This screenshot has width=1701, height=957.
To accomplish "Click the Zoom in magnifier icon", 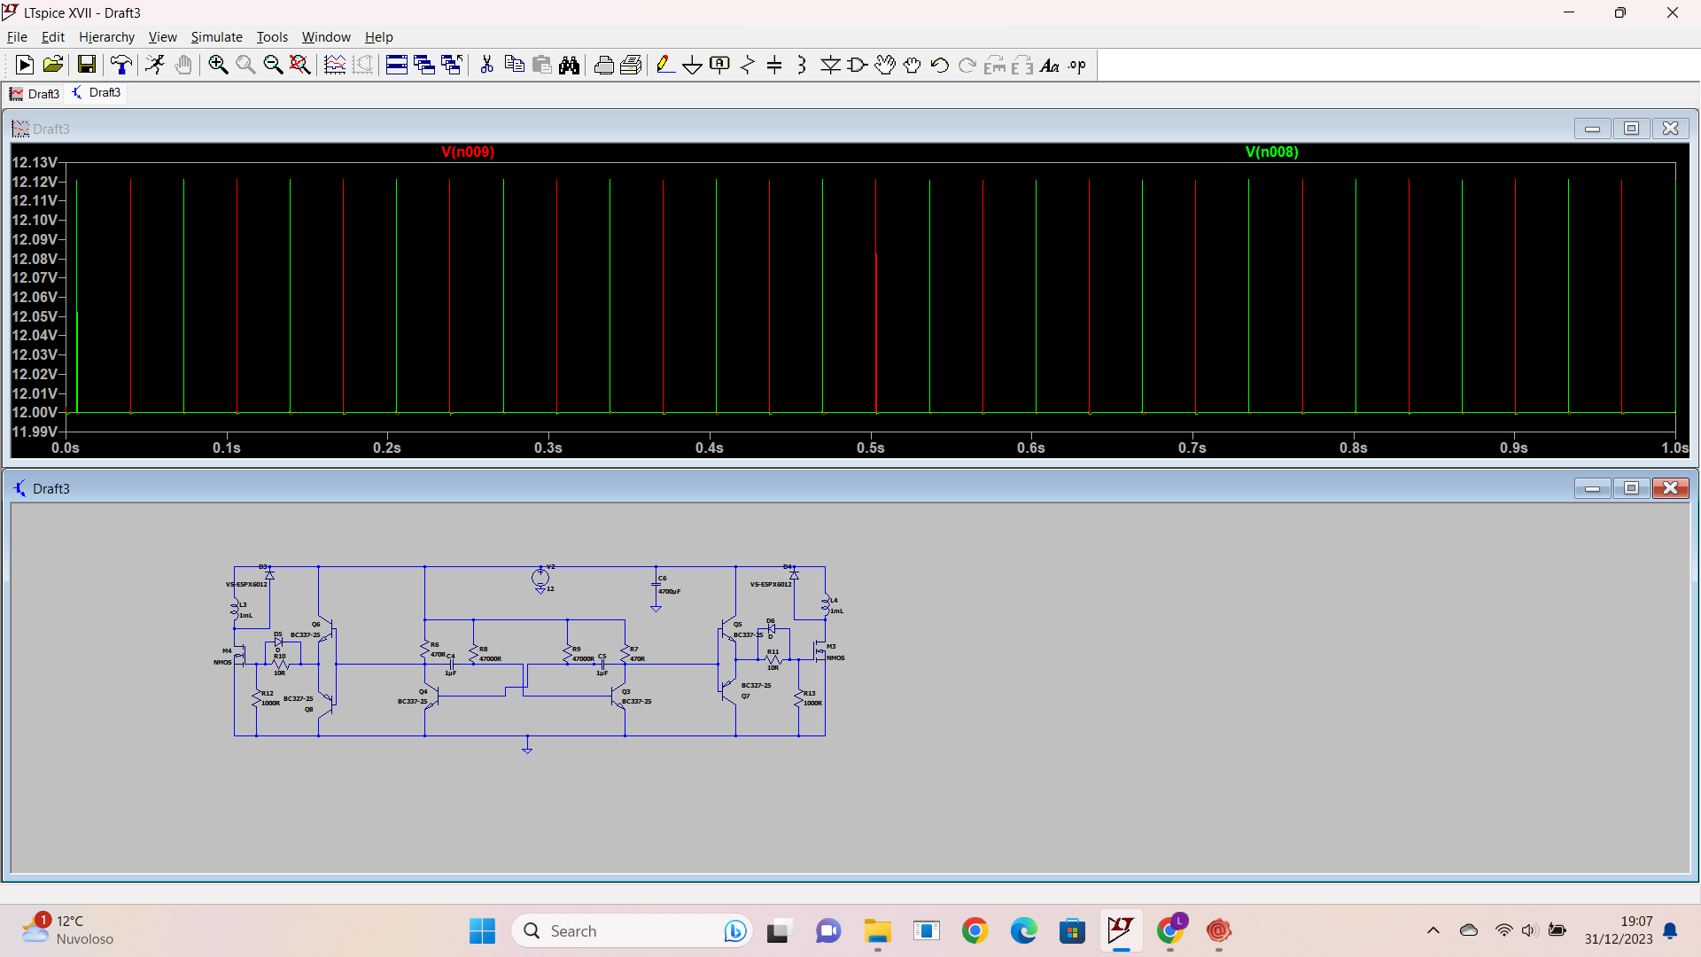I will coord(218,65).
